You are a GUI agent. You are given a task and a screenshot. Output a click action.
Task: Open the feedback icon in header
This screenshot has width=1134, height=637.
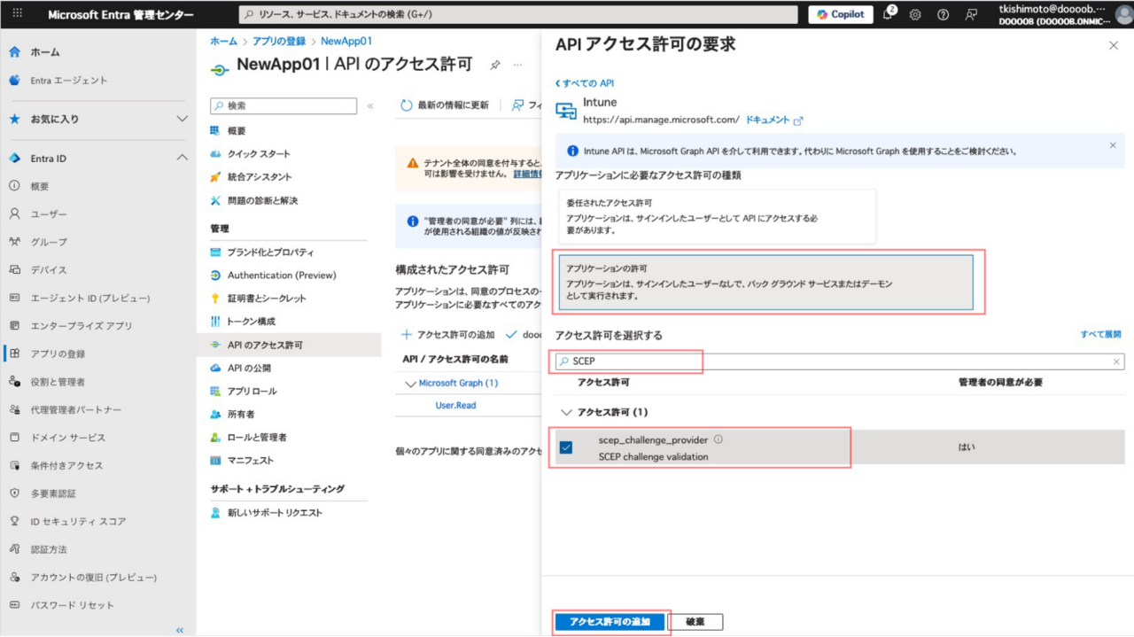[971, 15]
